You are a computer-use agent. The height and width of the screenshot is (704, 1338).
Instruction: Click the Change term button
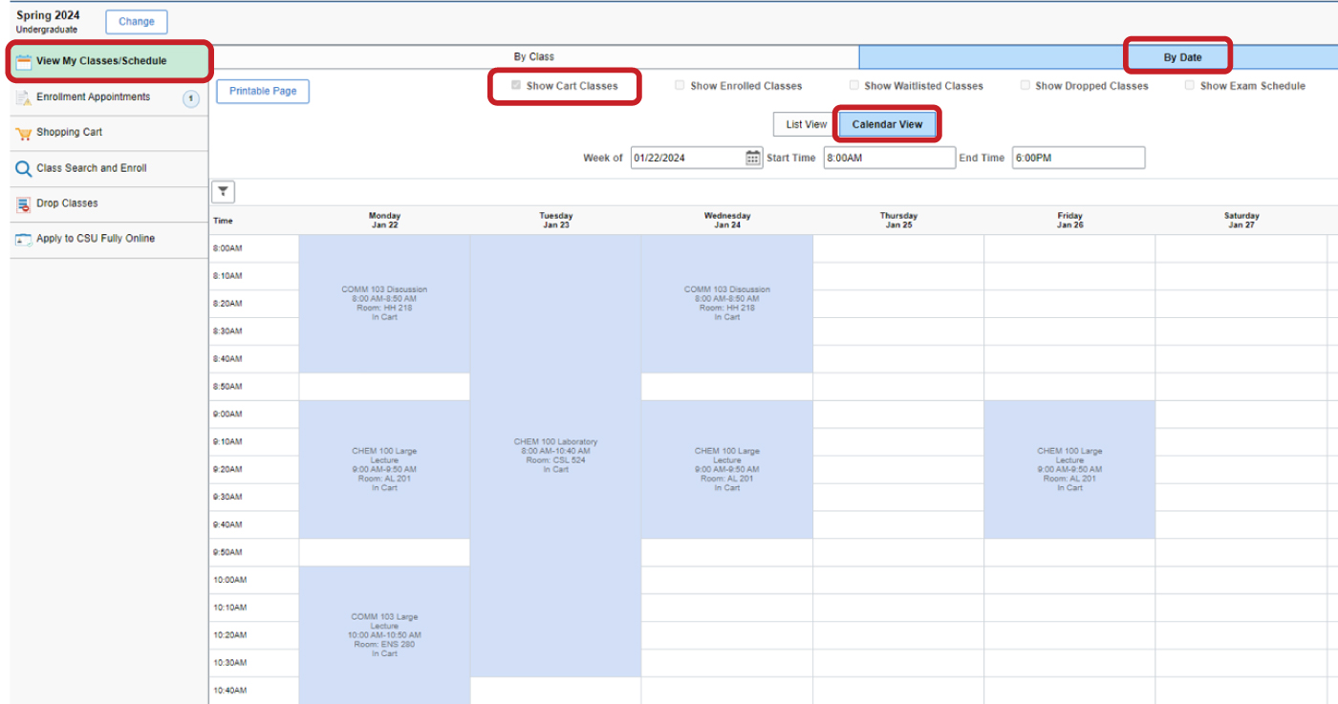[137, 22]
